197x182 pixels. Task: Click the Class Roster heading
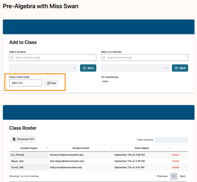pos(23,128)
